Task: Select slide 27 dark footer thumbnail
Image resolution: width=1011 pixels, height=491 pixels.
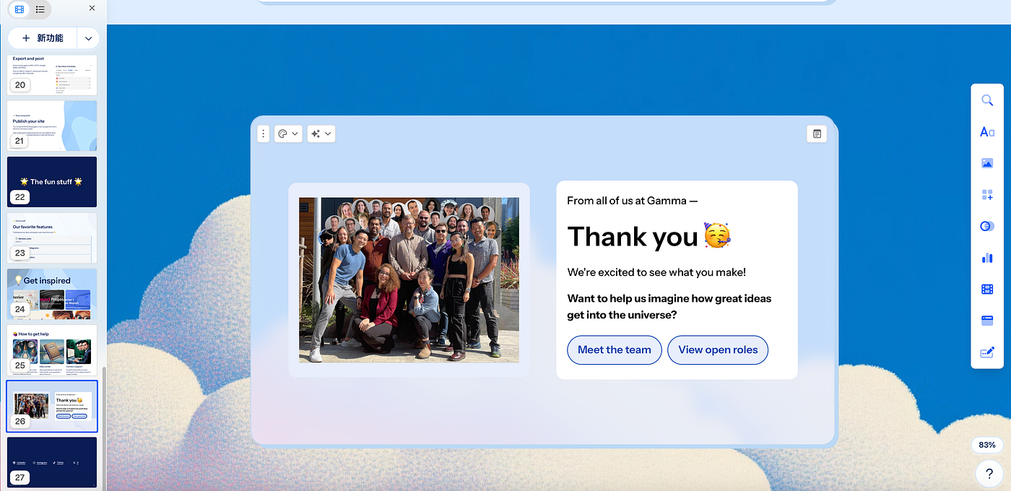Action: pyautogui.click(x=52, y=462)
